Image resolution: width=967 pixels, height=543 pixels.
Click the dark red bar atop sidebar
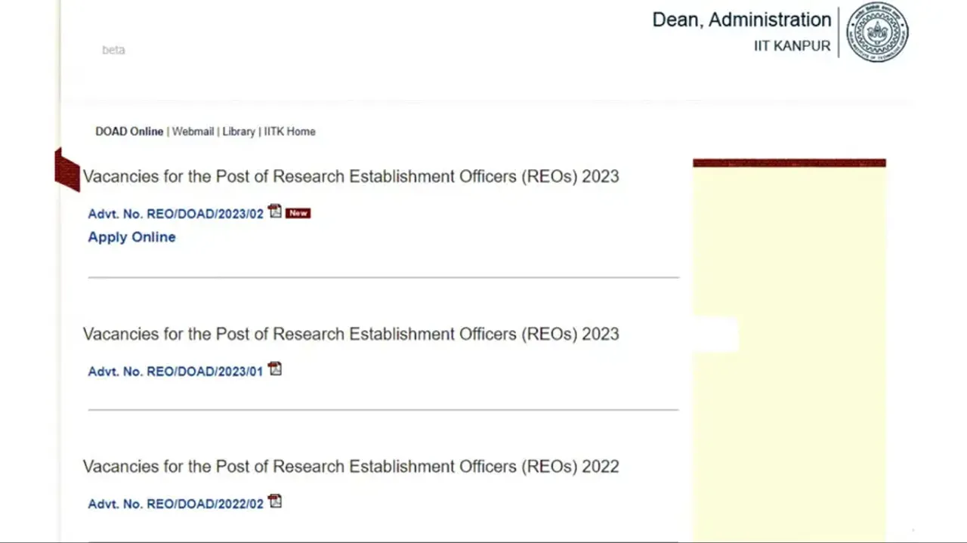click(789, 163)
